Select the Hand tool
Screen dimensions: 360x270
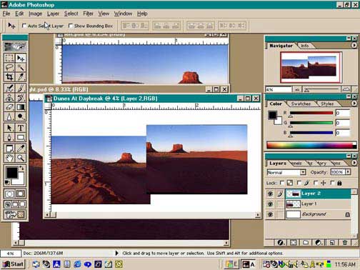tap(9, 158)
